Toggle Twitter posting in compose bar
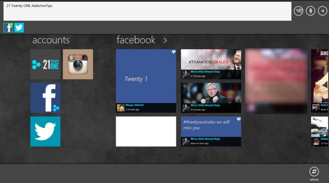The width and height of the screenshot is (329, 183). click(19, 28)
